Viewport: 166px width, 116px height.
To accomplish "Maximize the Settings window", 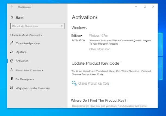I will tap(145, 7).
